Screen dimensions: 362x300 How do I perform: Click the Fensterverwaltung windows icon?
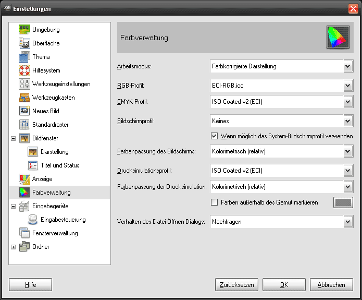24,233
